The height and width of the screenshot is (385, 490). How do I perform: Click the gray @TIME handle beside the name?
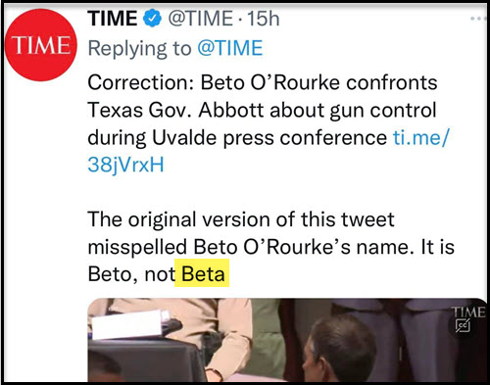[201, 19]
